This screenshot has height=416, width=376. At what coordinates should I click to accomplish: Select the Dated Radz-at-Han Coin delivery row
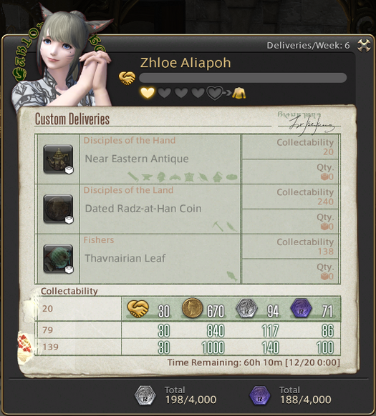point(188,209)
